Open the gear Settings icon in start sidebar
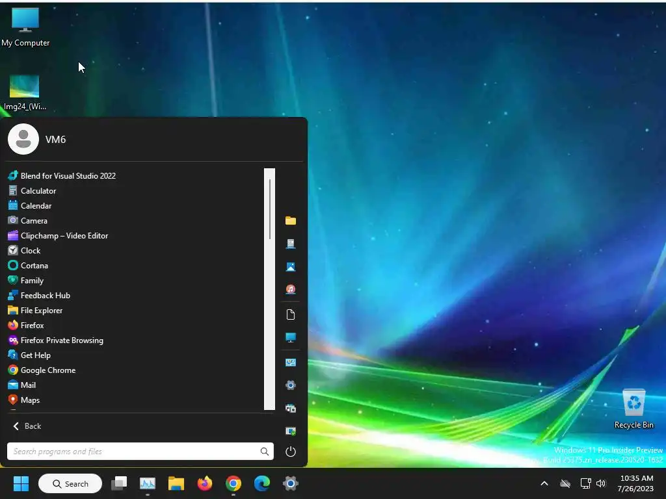The width and height of the screenshot is (666, 499). coord(291,385)
